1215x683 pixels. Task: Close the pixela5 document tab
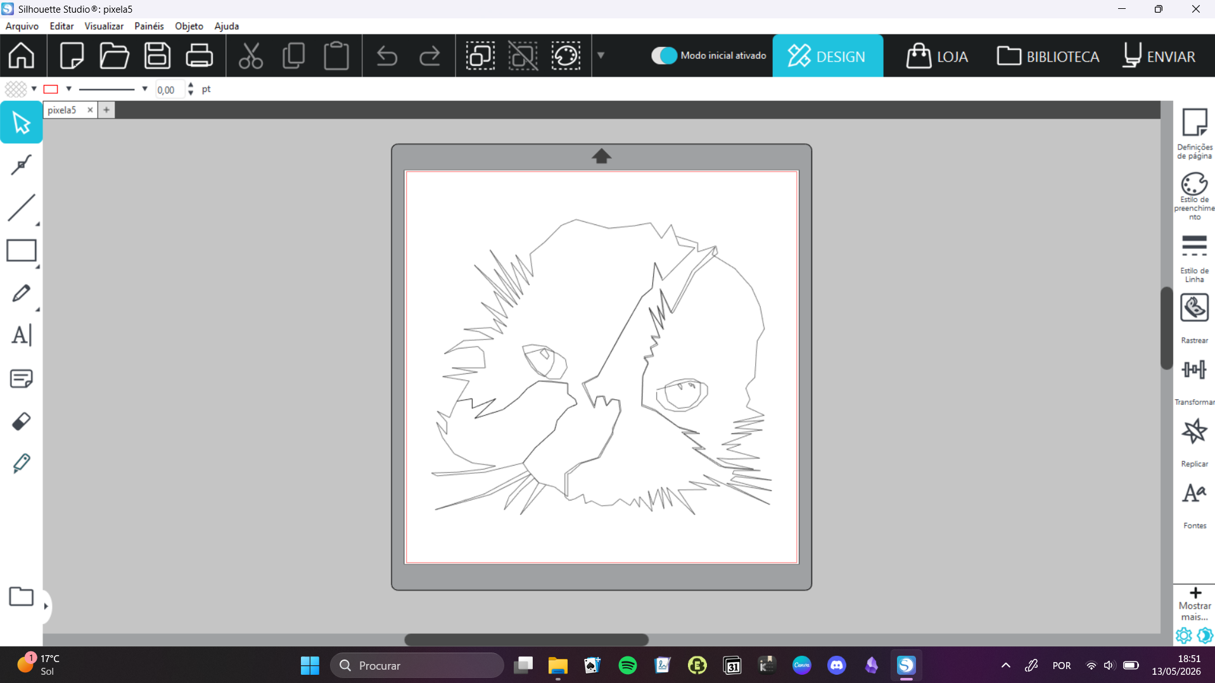(x=90, y=110)
